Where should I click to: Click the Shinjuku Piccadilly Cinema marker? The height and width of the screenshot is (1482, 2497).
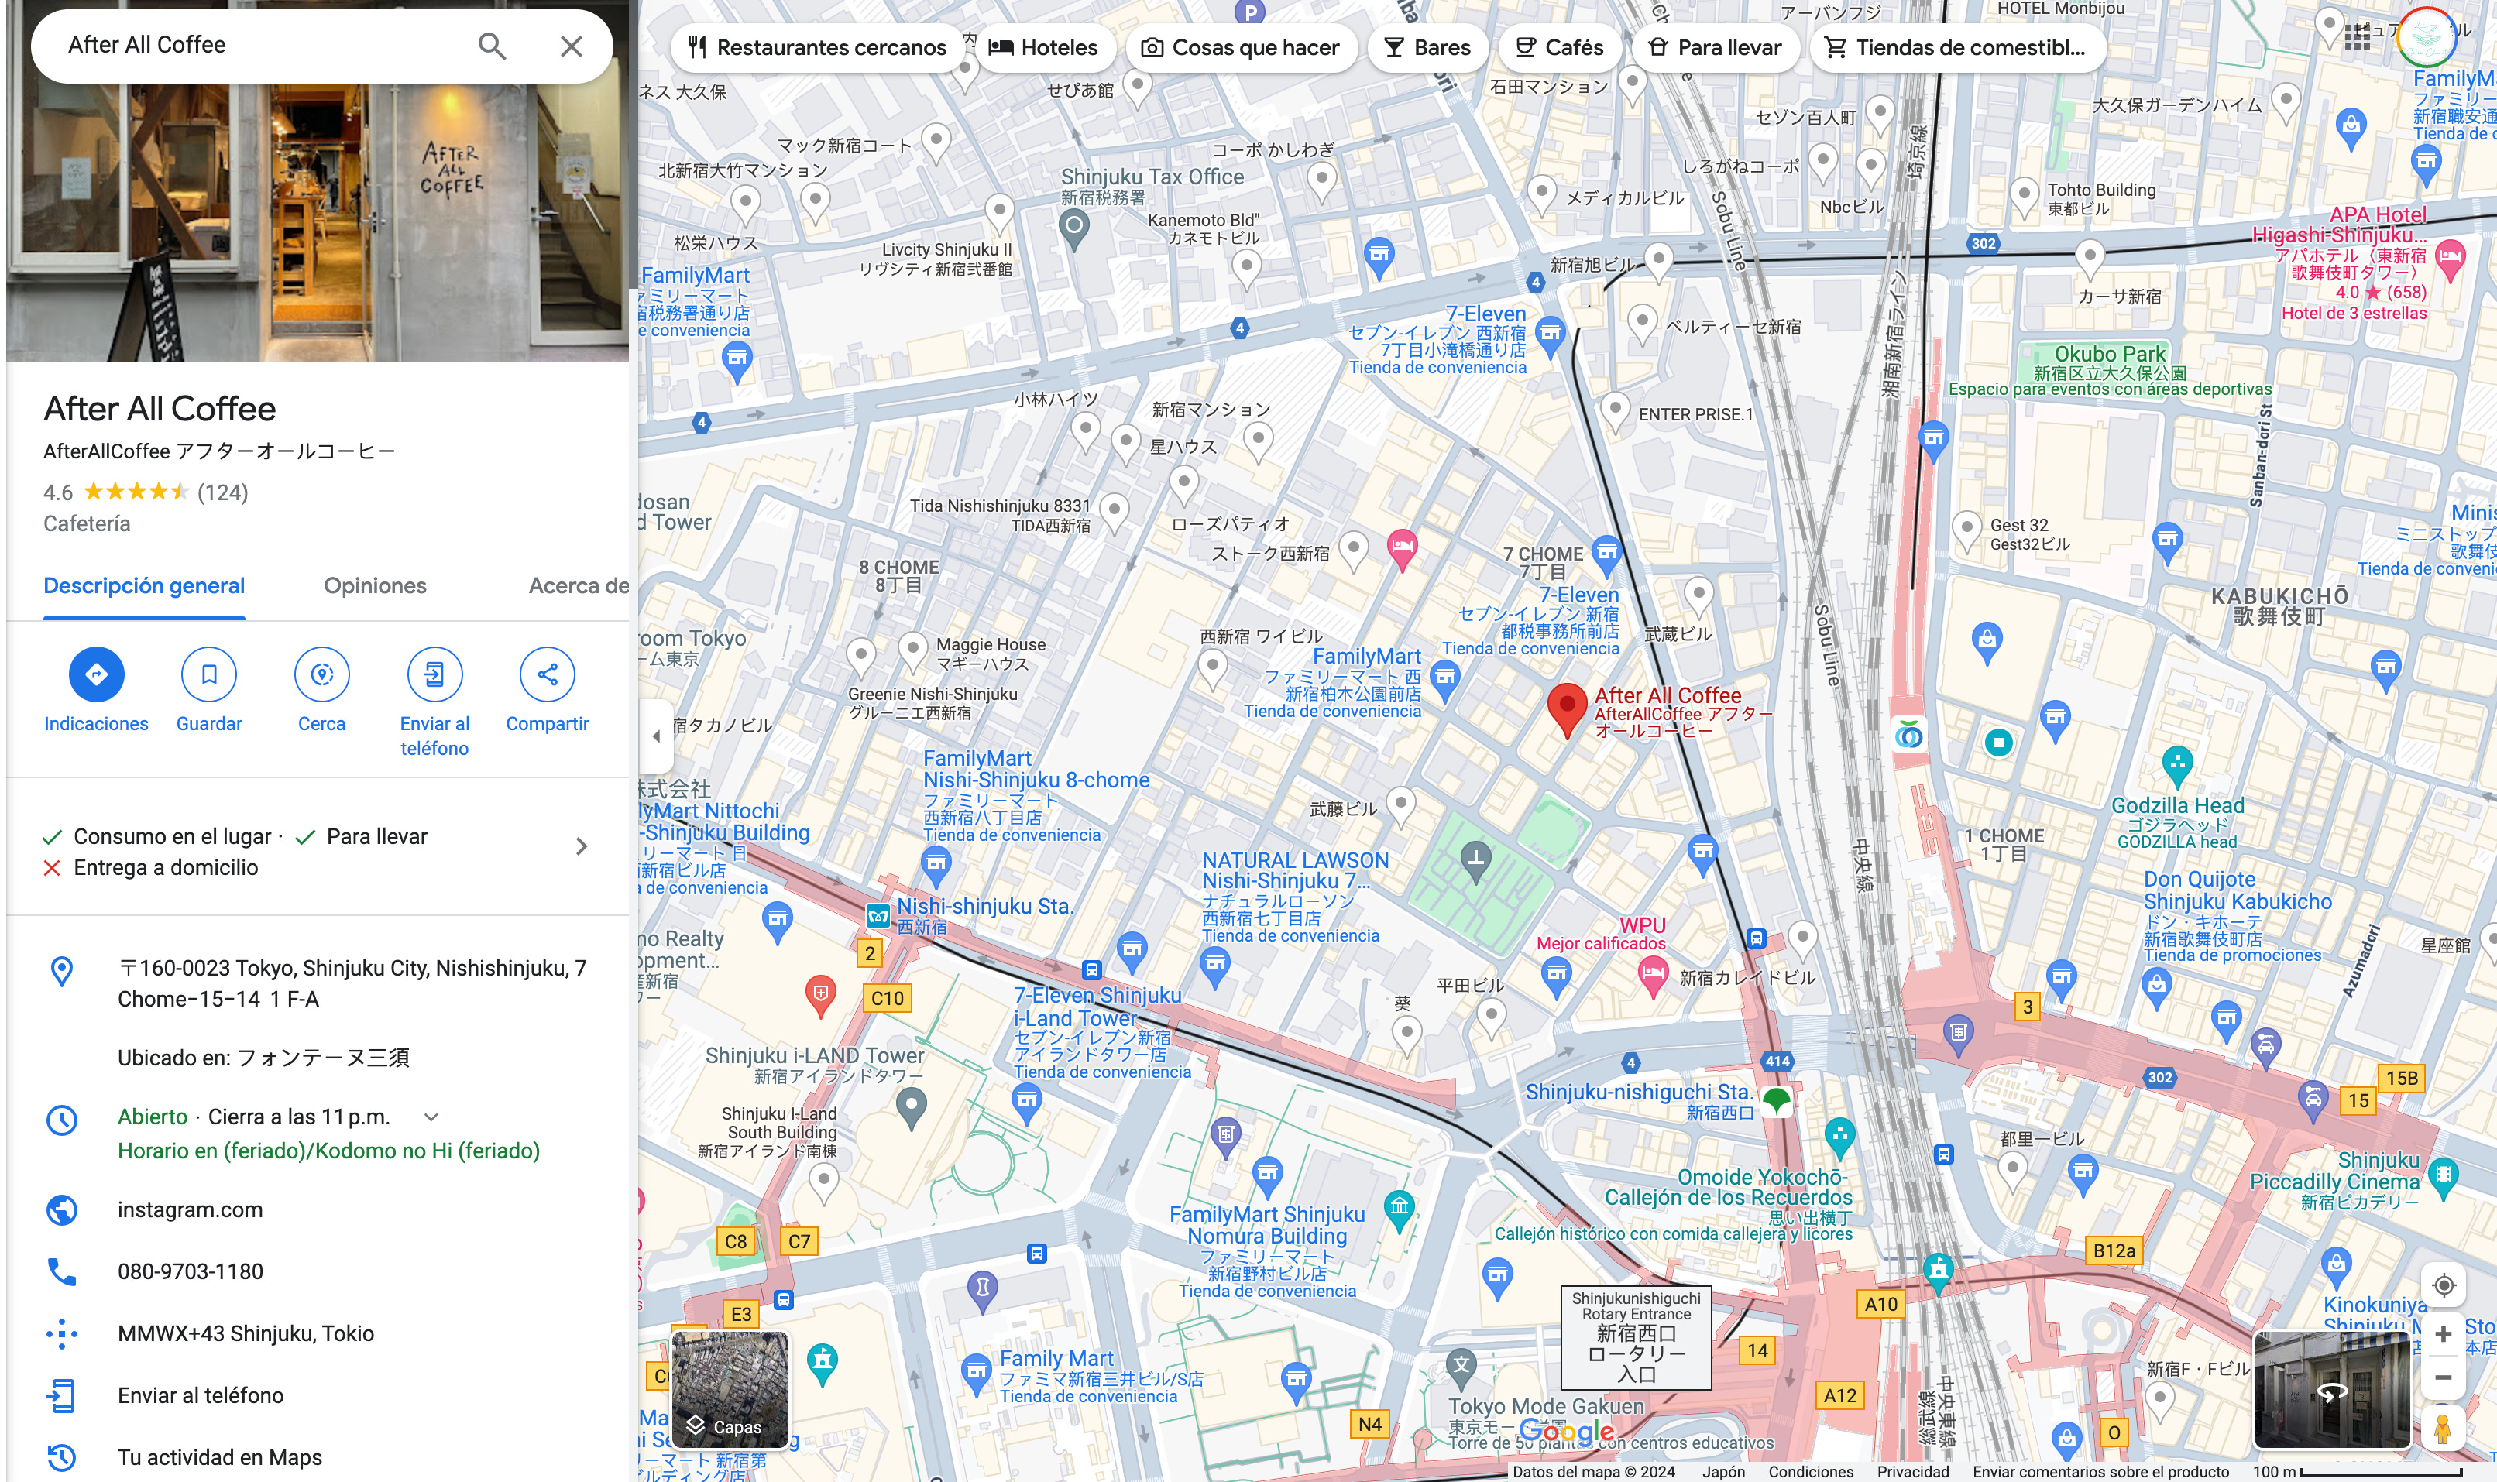pos(2442,1178)
